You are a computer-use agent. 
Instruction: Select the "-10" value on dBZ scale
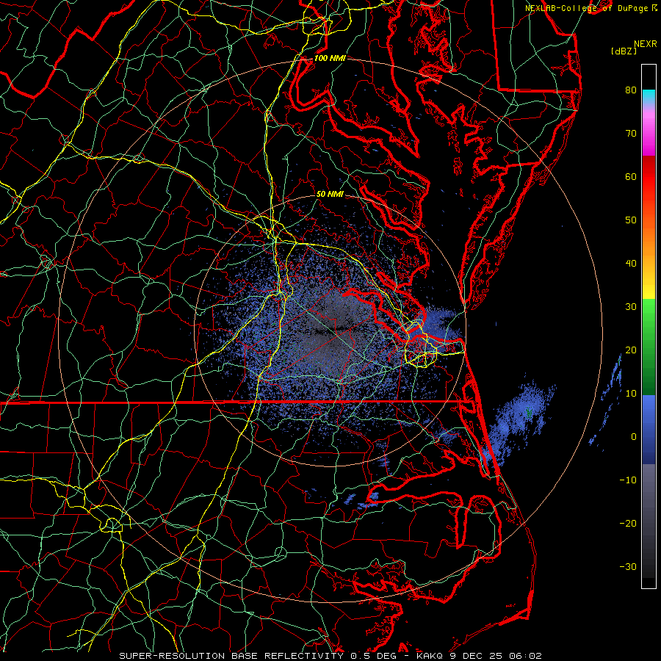pos(628,480)
